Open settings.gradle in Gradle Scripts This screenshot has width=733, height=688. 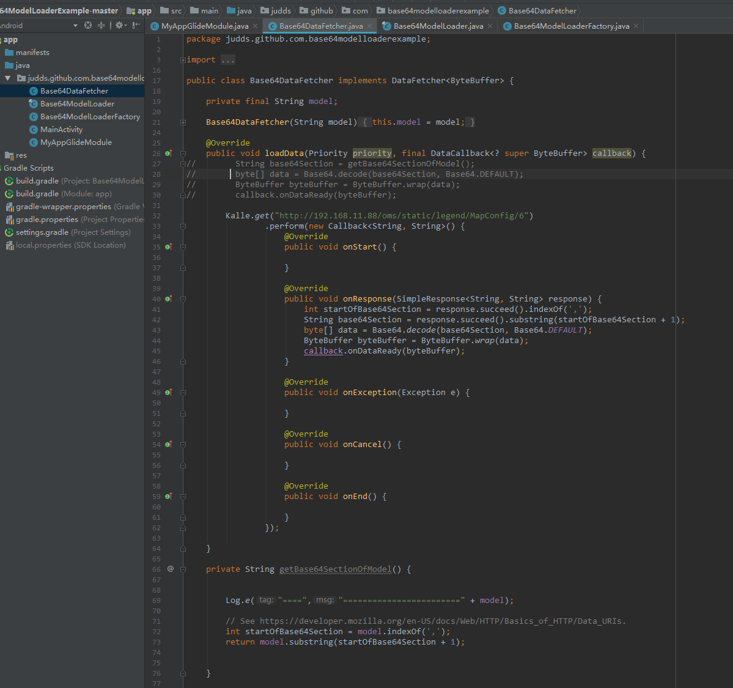[42, 232]
